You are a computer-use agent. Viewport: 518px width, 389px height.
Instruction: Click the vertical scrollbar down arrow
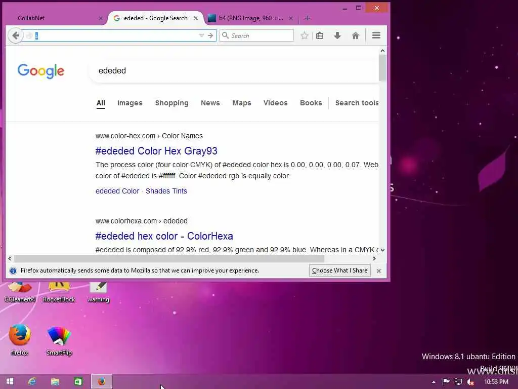382,250
